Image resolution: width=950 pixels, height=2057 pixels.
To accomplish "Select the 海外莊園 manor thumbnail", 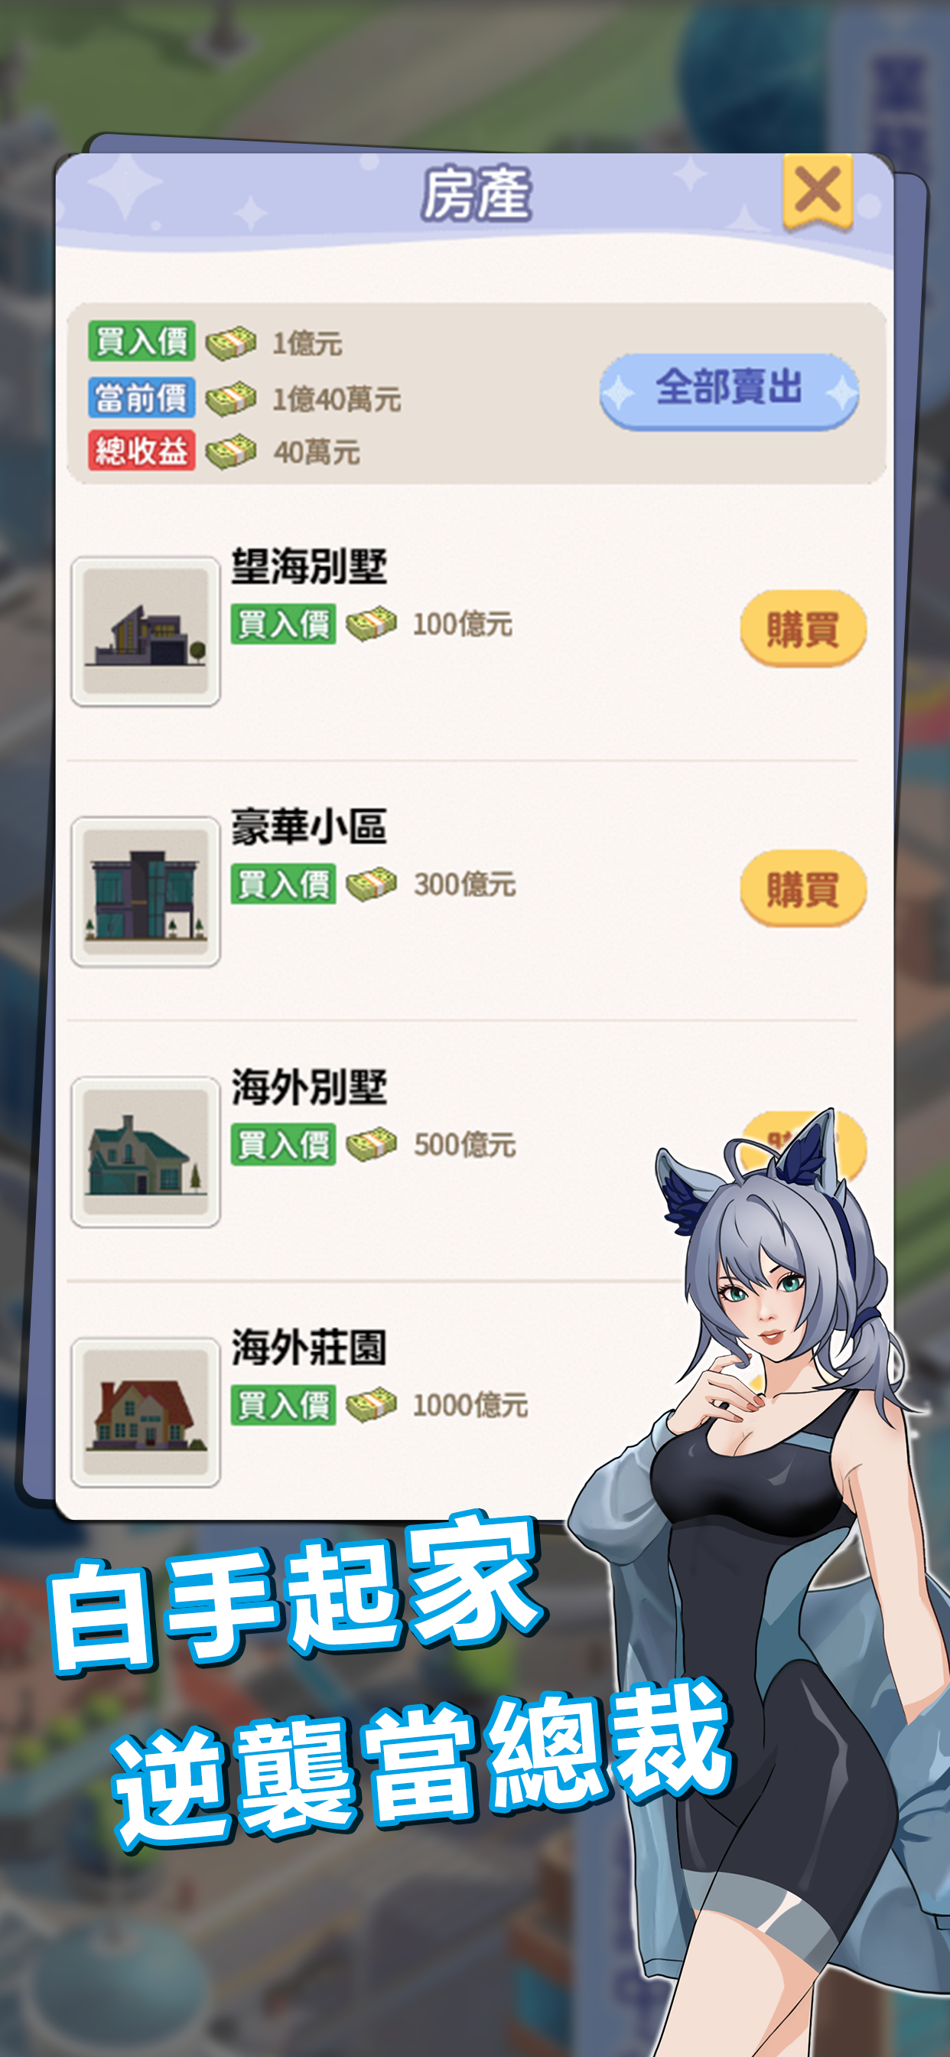I will tap(145, 1412).
